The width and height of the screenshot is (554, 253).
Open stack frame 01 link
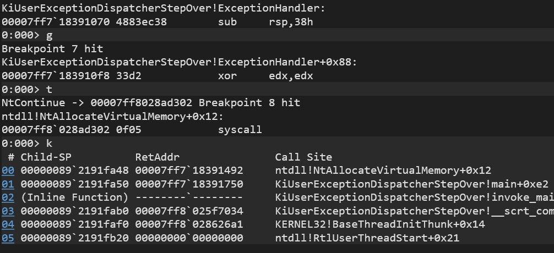coord(8,184)
